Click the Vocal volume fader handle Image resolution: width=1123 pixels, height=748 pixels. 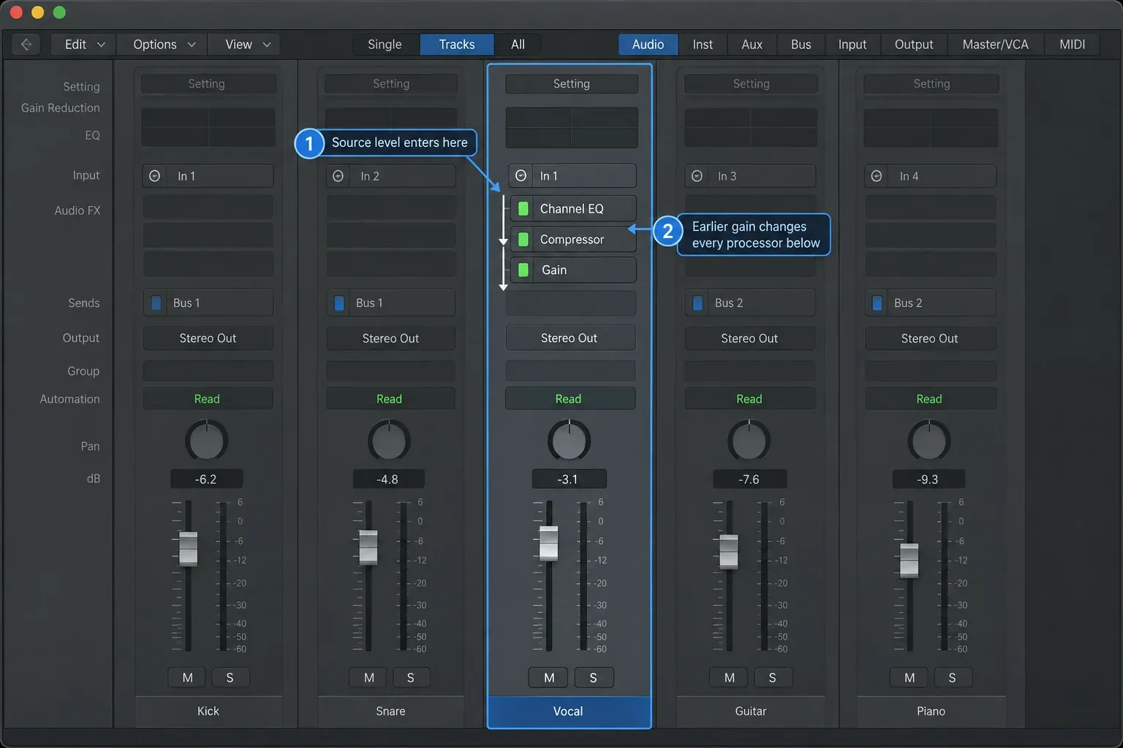point(548,543)
